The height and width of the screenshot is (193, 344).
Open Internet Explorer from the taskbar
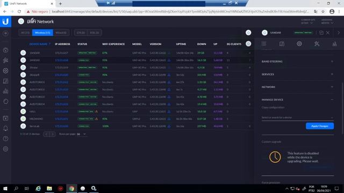(38, 188)
